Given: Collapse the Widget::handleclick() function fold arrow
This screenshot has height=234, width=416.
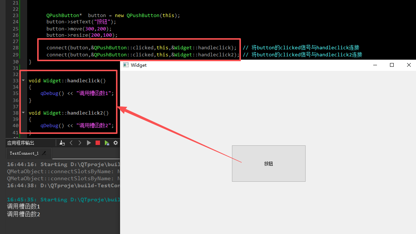Looking at the screenshot, I should [x=23, y=80].
